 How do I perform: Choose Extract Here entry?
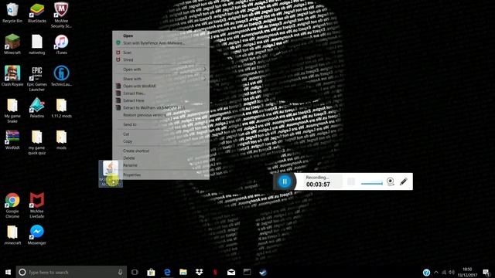(x=161, y=100)
